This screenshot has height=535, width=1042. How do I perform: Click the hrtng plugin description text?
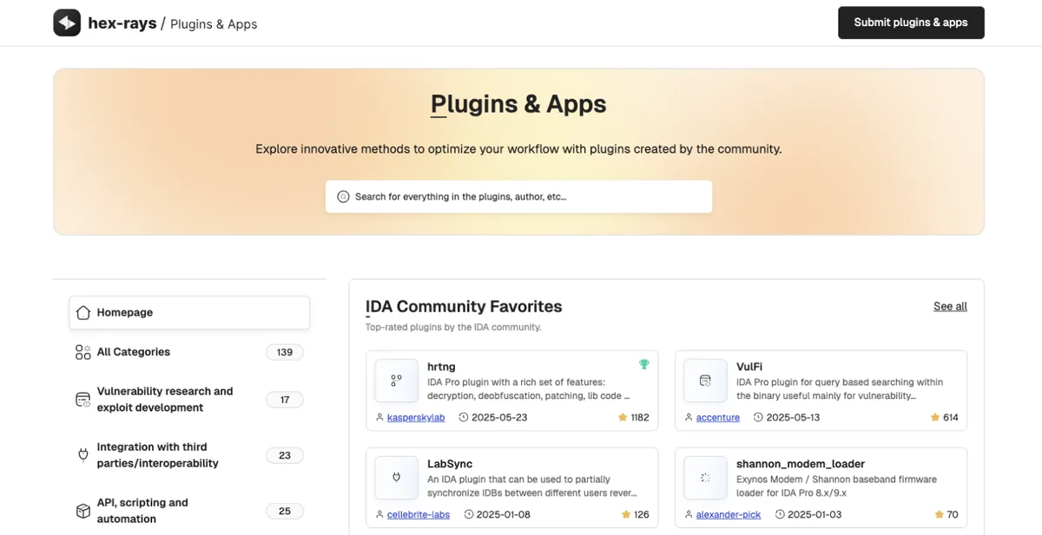(x=528, y=389)
